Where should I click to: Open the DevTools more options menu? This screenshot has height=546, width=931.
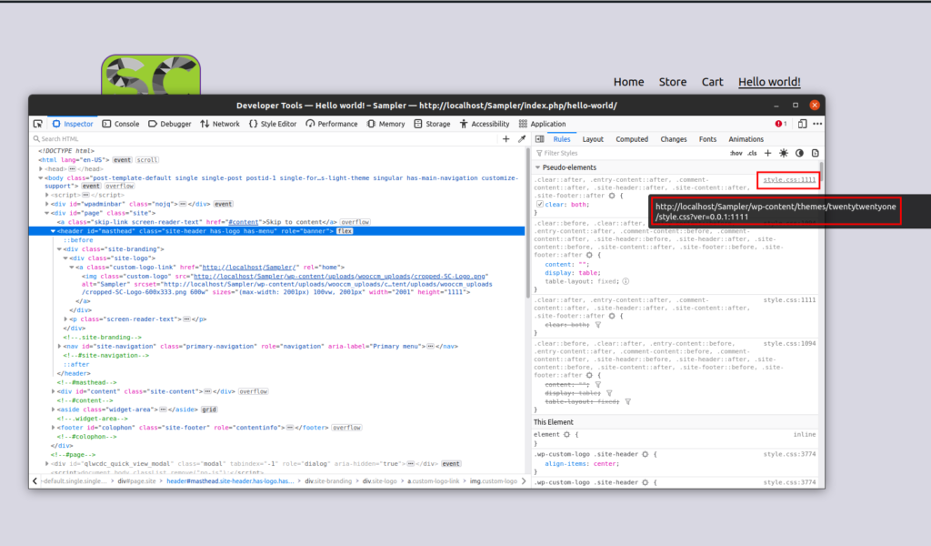click(817, 124)
